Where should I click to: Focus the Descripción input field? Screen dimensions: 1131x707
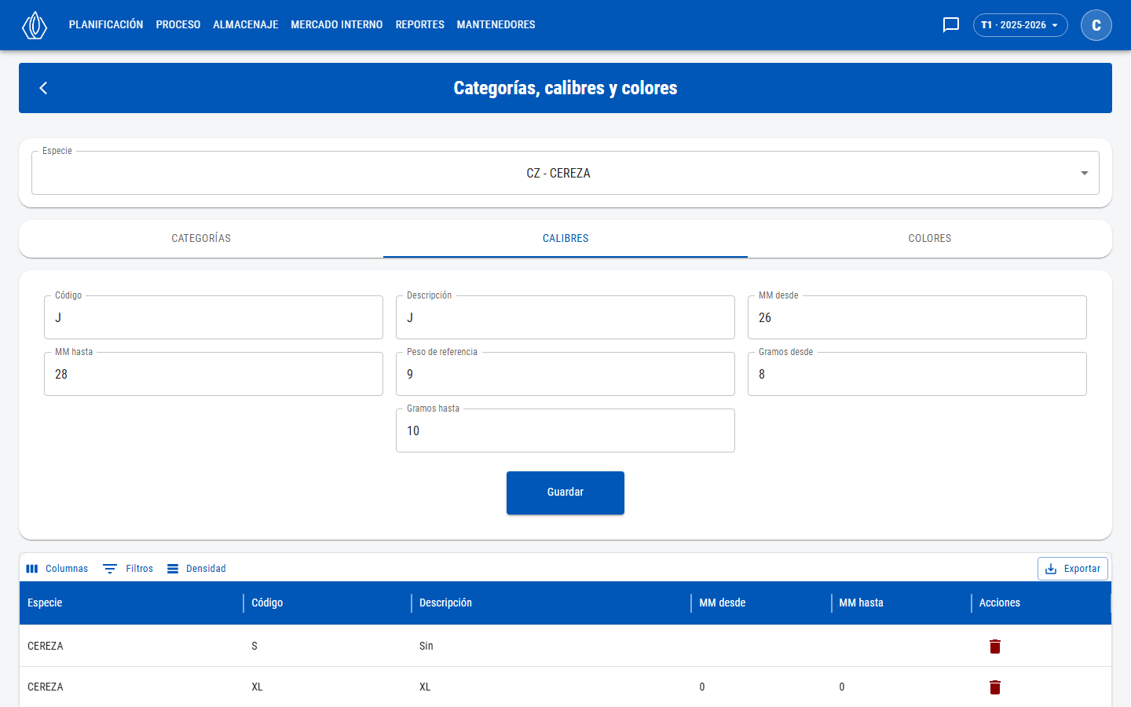coord(565,317)
